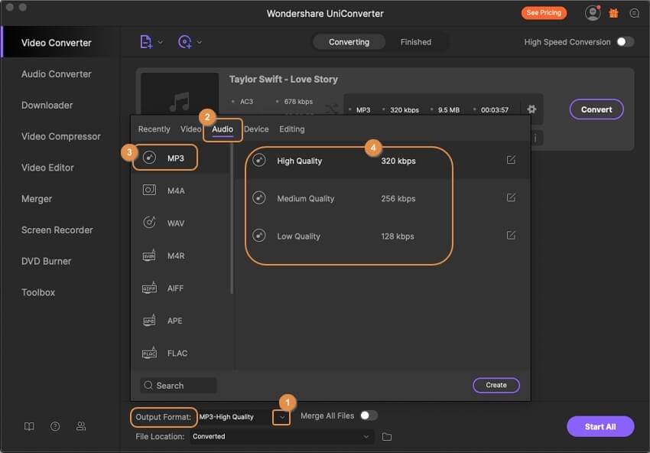Screen dimensions: 650x453
Task: Select the Device format tab
Action: (256, 129)
